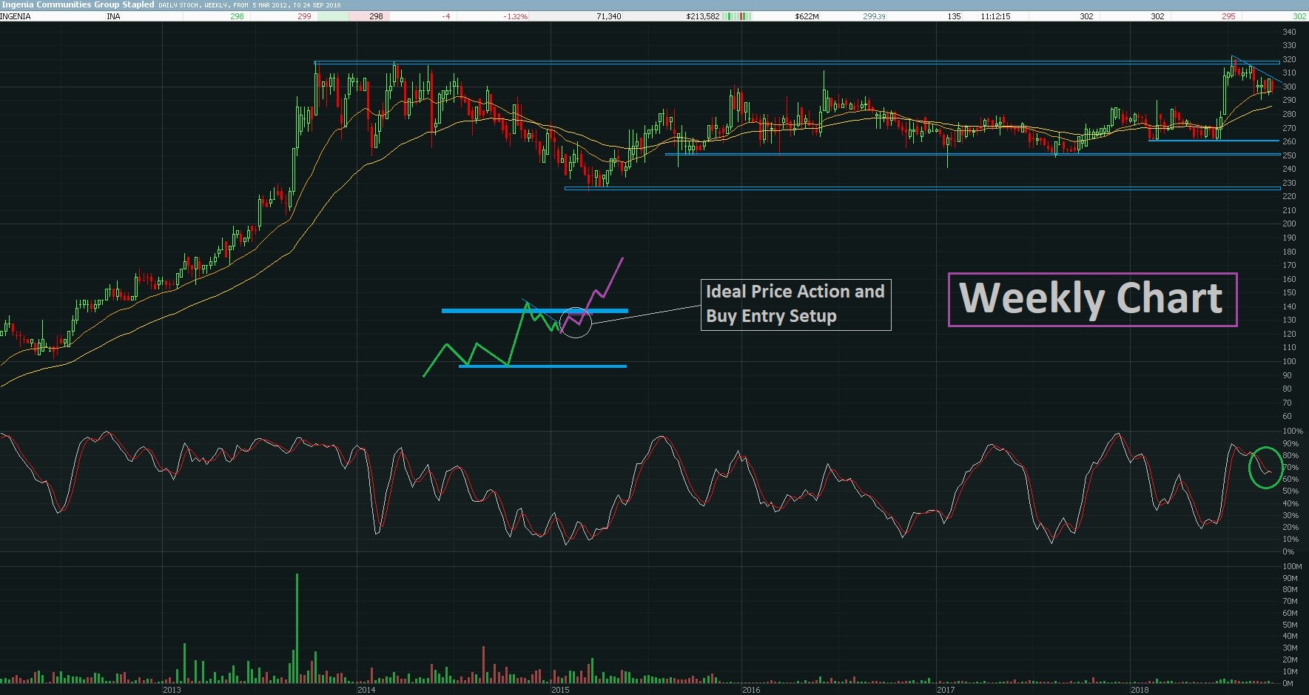Click the $622M market cap cell

807,16
